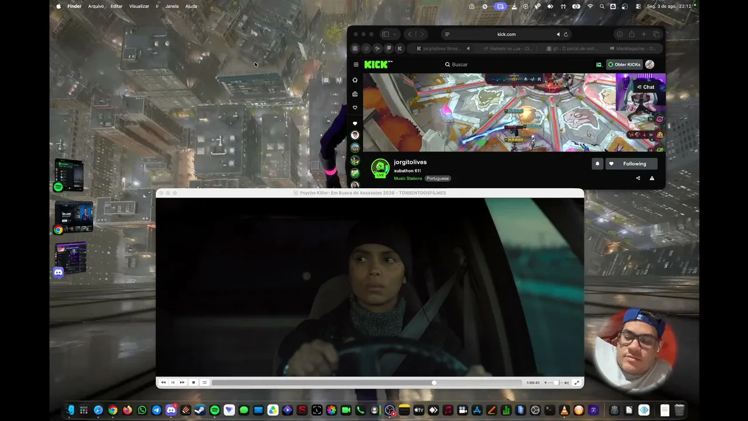The image size is (748, 421).
Task: Launch Discord from the Dock
Action: pos(171,410)
